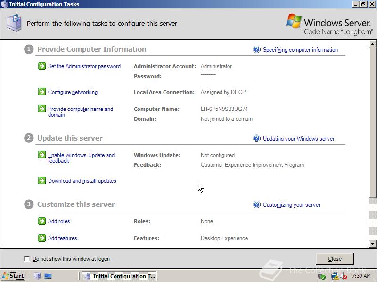Click green arrow icon beside Enable Windows Update
Image resolution: width=377 pixels, height=282 pixels.
42,155
